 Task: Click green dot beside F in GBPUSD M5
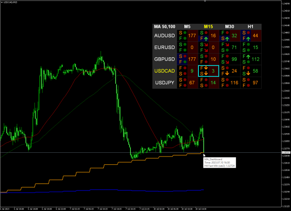click(185, 62)
